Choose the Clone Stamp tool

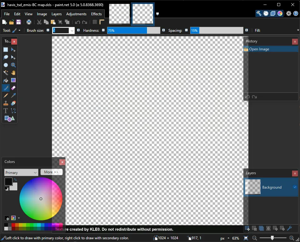pos(6,103)
